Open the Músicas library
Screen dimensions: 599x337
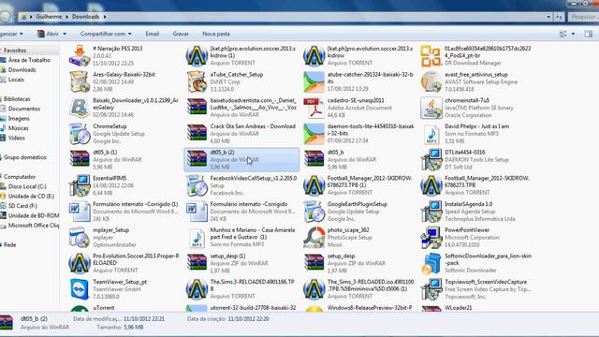(19, 128)
